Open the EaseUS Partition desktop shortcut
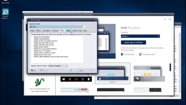This screenshot has height=105, width=186. coord(6,14)
